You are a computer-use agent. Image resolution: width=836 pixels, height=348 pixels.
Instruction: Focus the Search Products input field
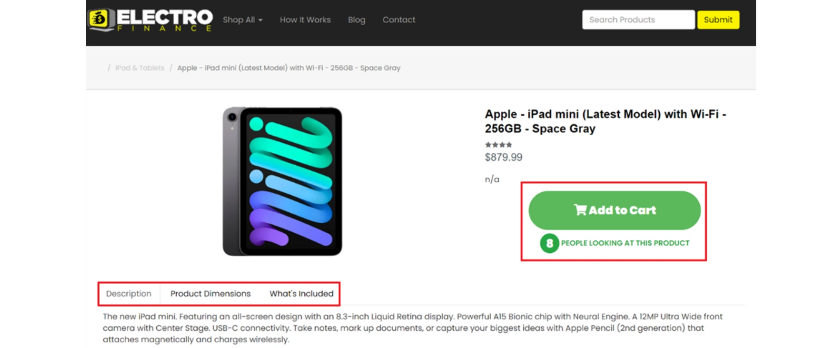point(638,20)
